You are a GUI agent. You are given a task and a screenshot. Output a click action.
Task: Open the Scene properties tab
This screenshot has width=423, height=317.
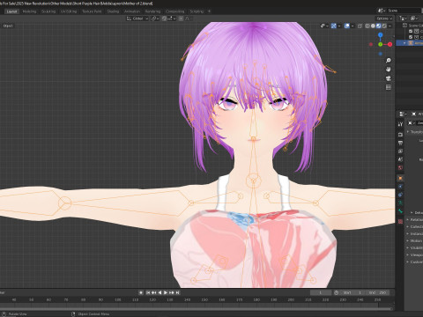click(400, 159)
